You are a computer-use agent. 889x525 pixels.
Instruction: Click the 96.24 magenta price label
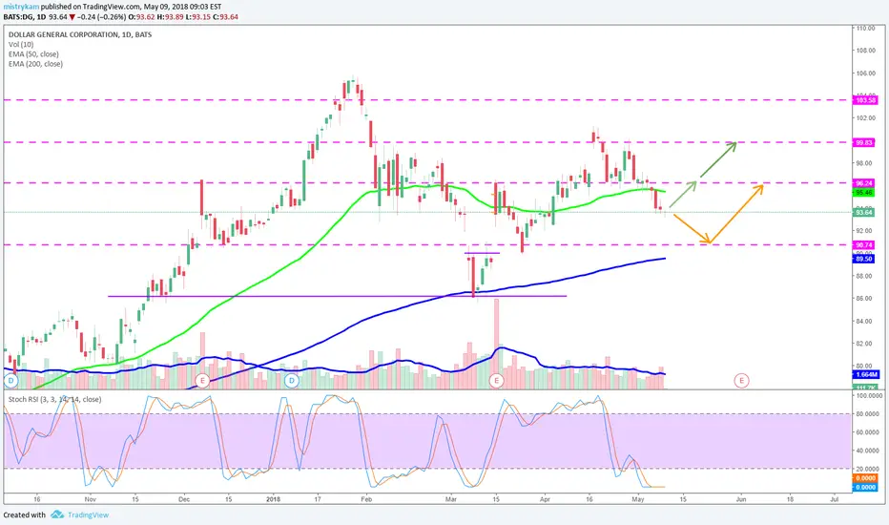(864, 183)
